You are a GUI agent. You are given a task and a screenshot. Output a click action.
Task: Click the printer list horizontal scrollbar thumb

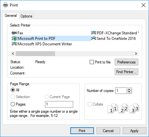click(x=36, y=54)
